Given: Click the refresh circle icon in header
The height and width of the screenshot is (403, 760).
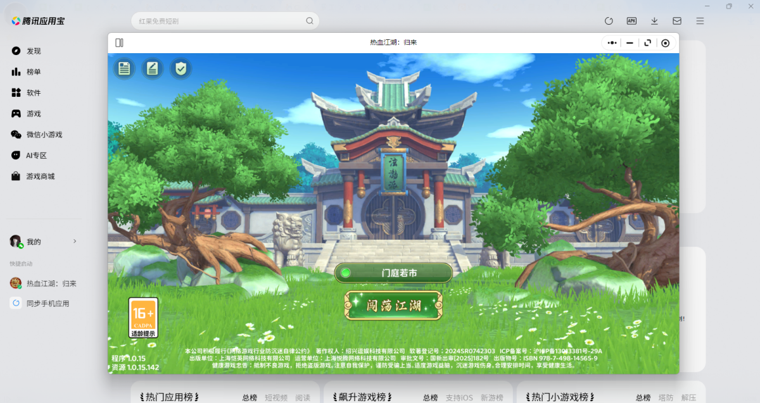Looking at the screenshot, I should point(609,21).
